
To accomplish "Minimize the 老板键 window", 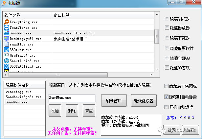I will (x=172, y=2).
